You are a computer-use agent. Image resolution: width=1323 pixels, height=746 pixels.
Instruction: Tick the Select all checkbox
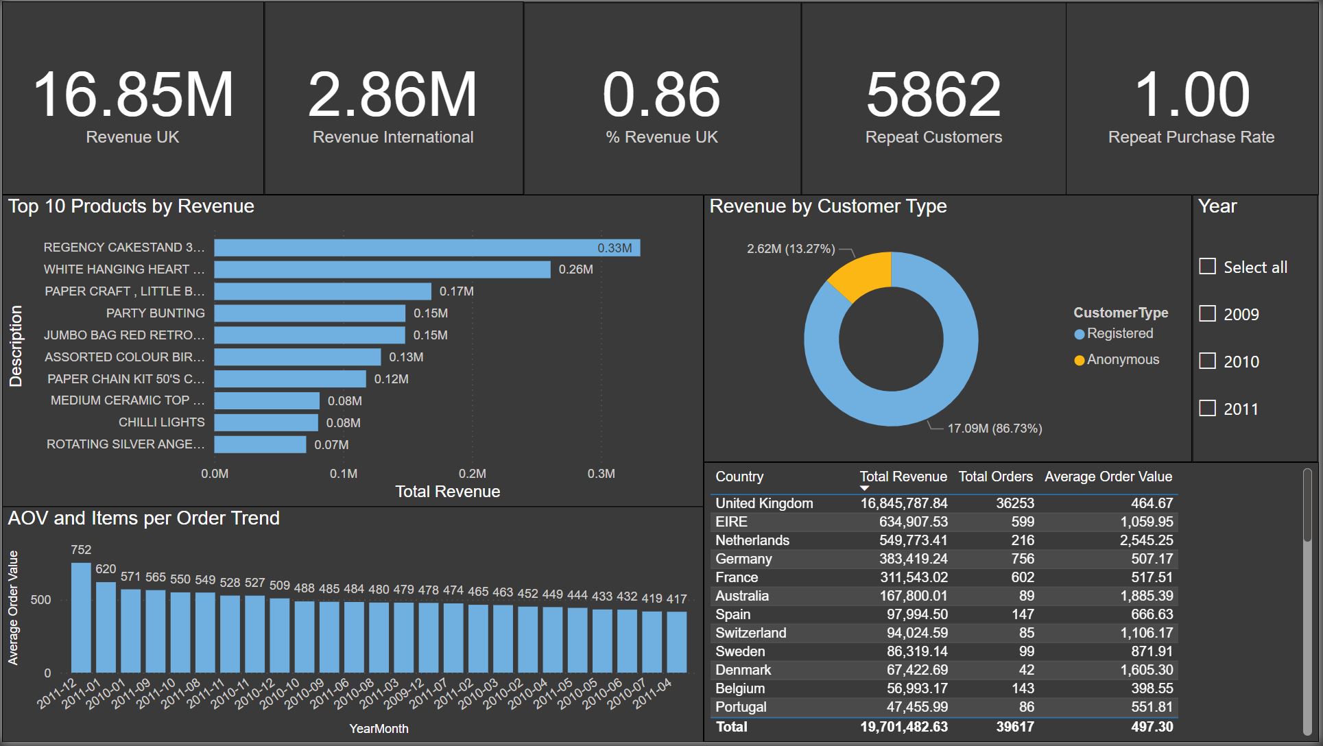[x=1207, y=267]
